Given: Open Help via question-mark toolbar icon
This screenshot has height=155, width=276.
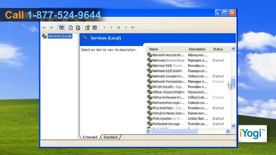Looking at the screenshot, I should tap(87, 28).
